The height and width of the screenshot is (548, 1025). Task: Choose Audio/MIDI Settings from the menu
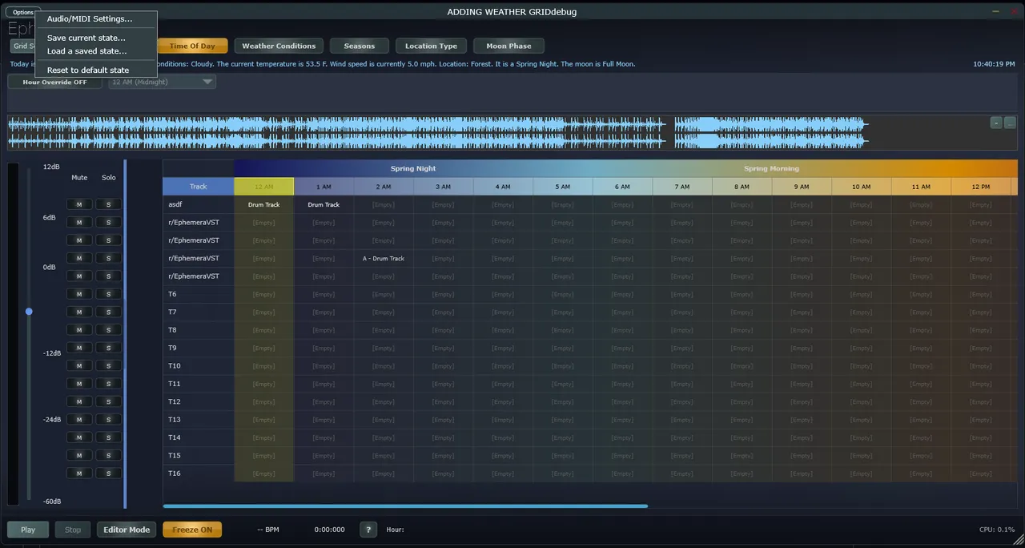pyautogui.click(x=90, y=18)
